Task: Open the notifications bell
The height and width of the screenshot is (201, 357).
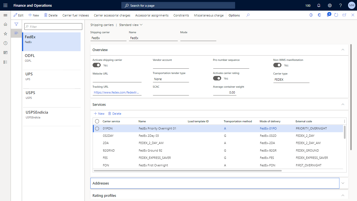Action: click(319, 5)
